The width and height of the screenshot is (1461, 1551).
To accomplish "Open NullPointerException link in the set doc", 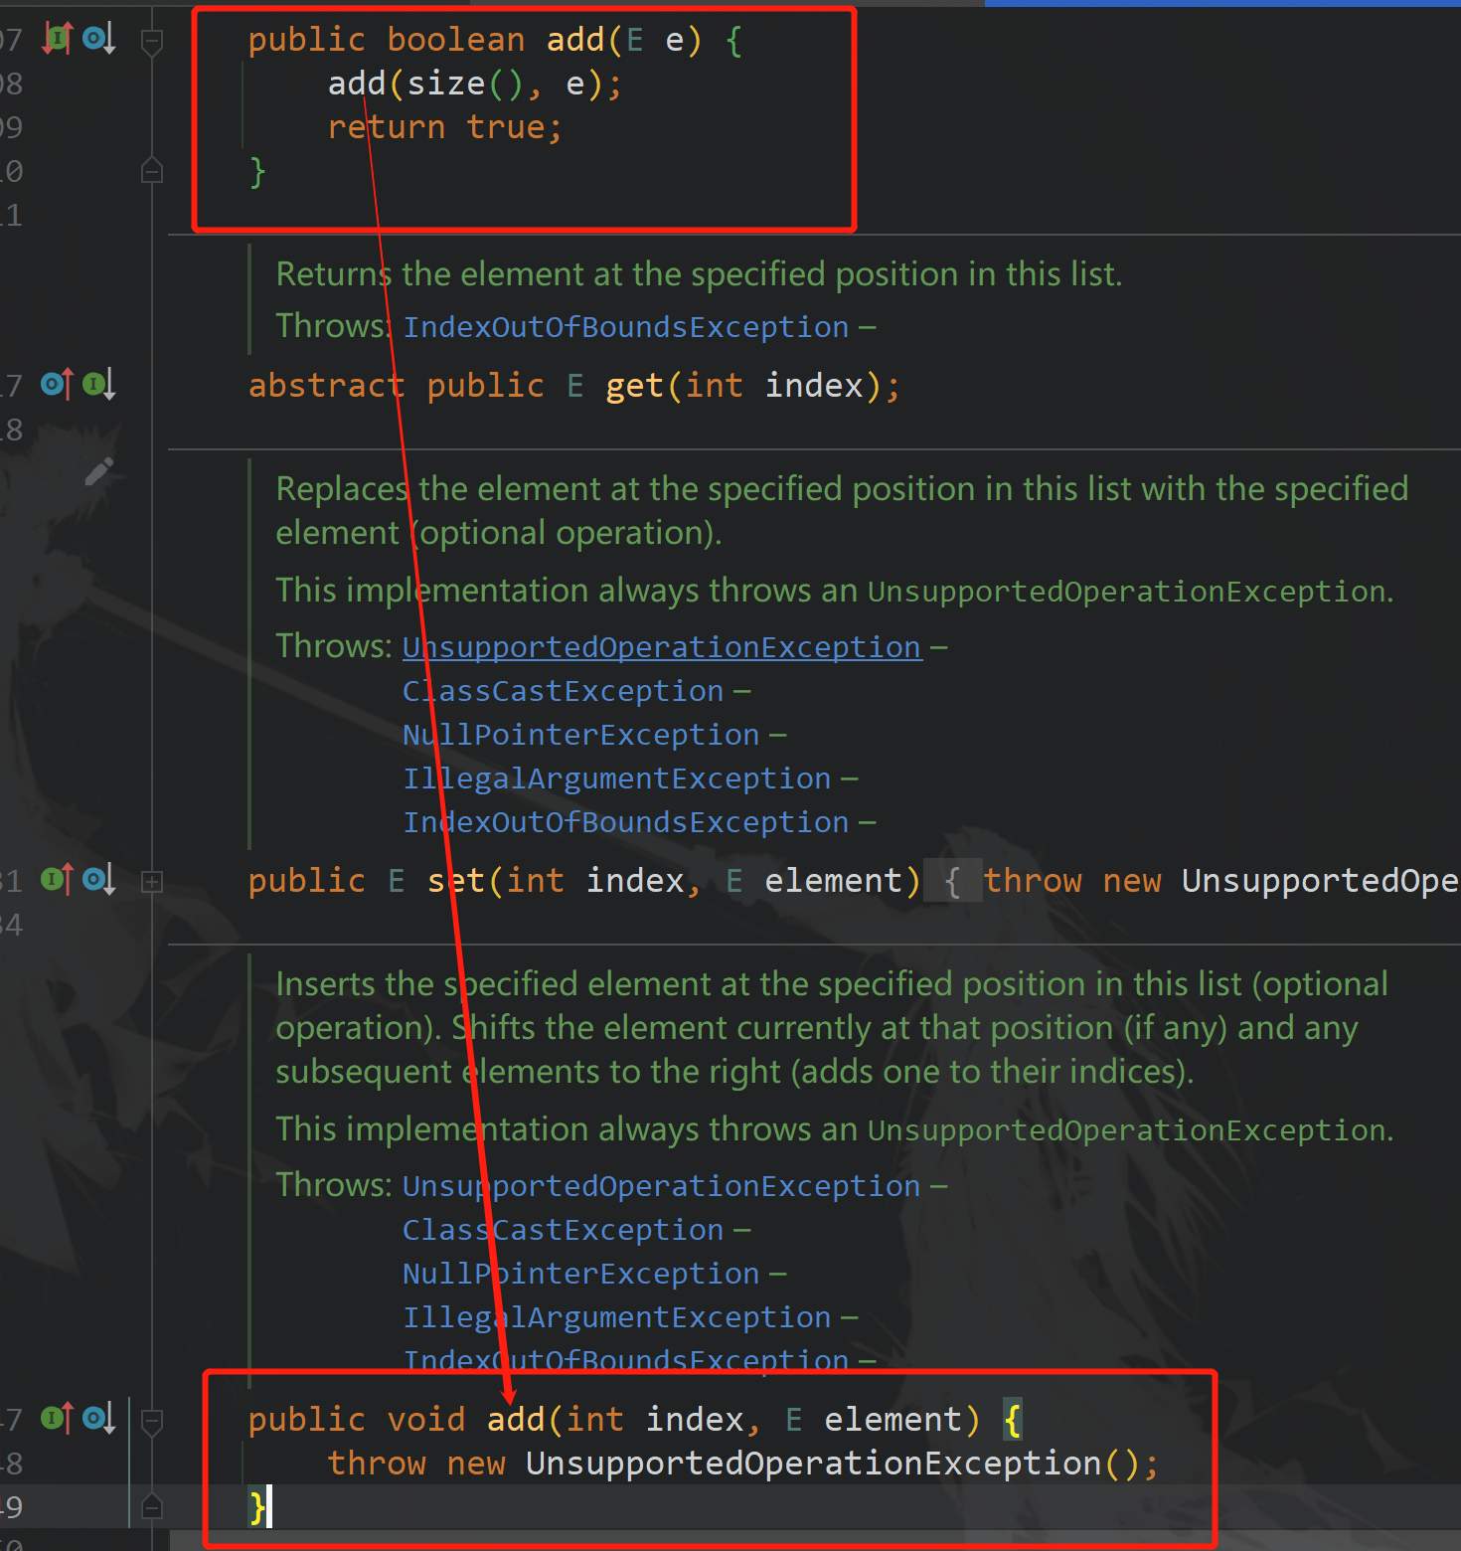I will 581,735.
